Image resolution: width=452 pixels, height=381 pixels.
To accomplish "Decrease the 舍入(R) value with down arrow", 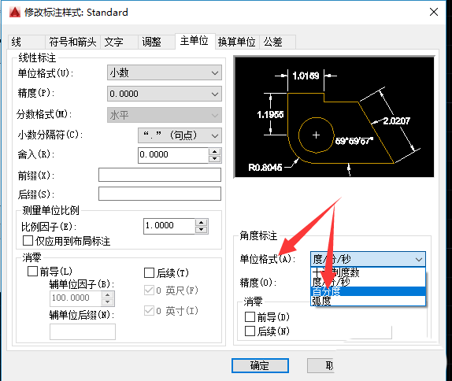I will coord(214,159).
